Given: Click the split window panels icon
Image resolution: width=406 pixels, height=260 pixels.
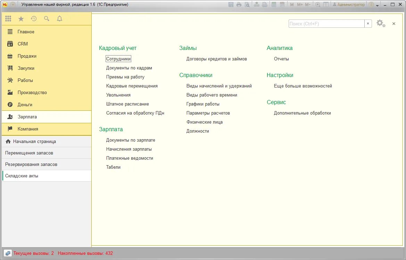Looking at the screenshot, I should coord(326,5).
